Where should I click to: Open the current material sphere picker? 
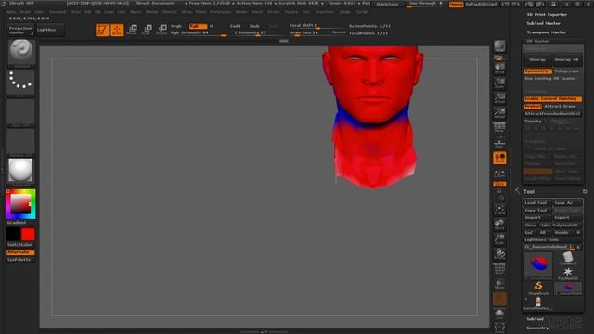[x=21, y=171]
